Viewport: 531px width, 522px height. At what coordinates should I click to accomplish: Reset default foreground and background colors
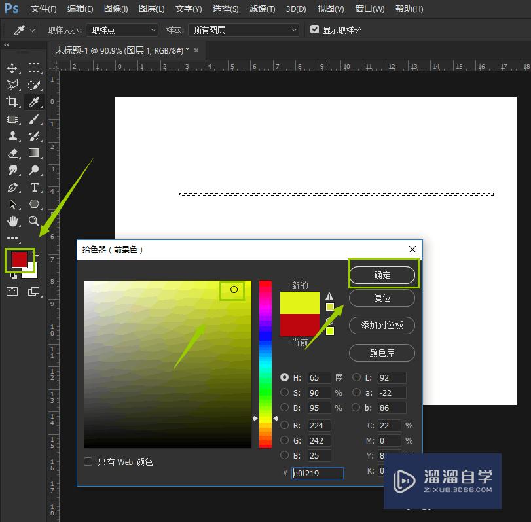(x=14, y=277)
